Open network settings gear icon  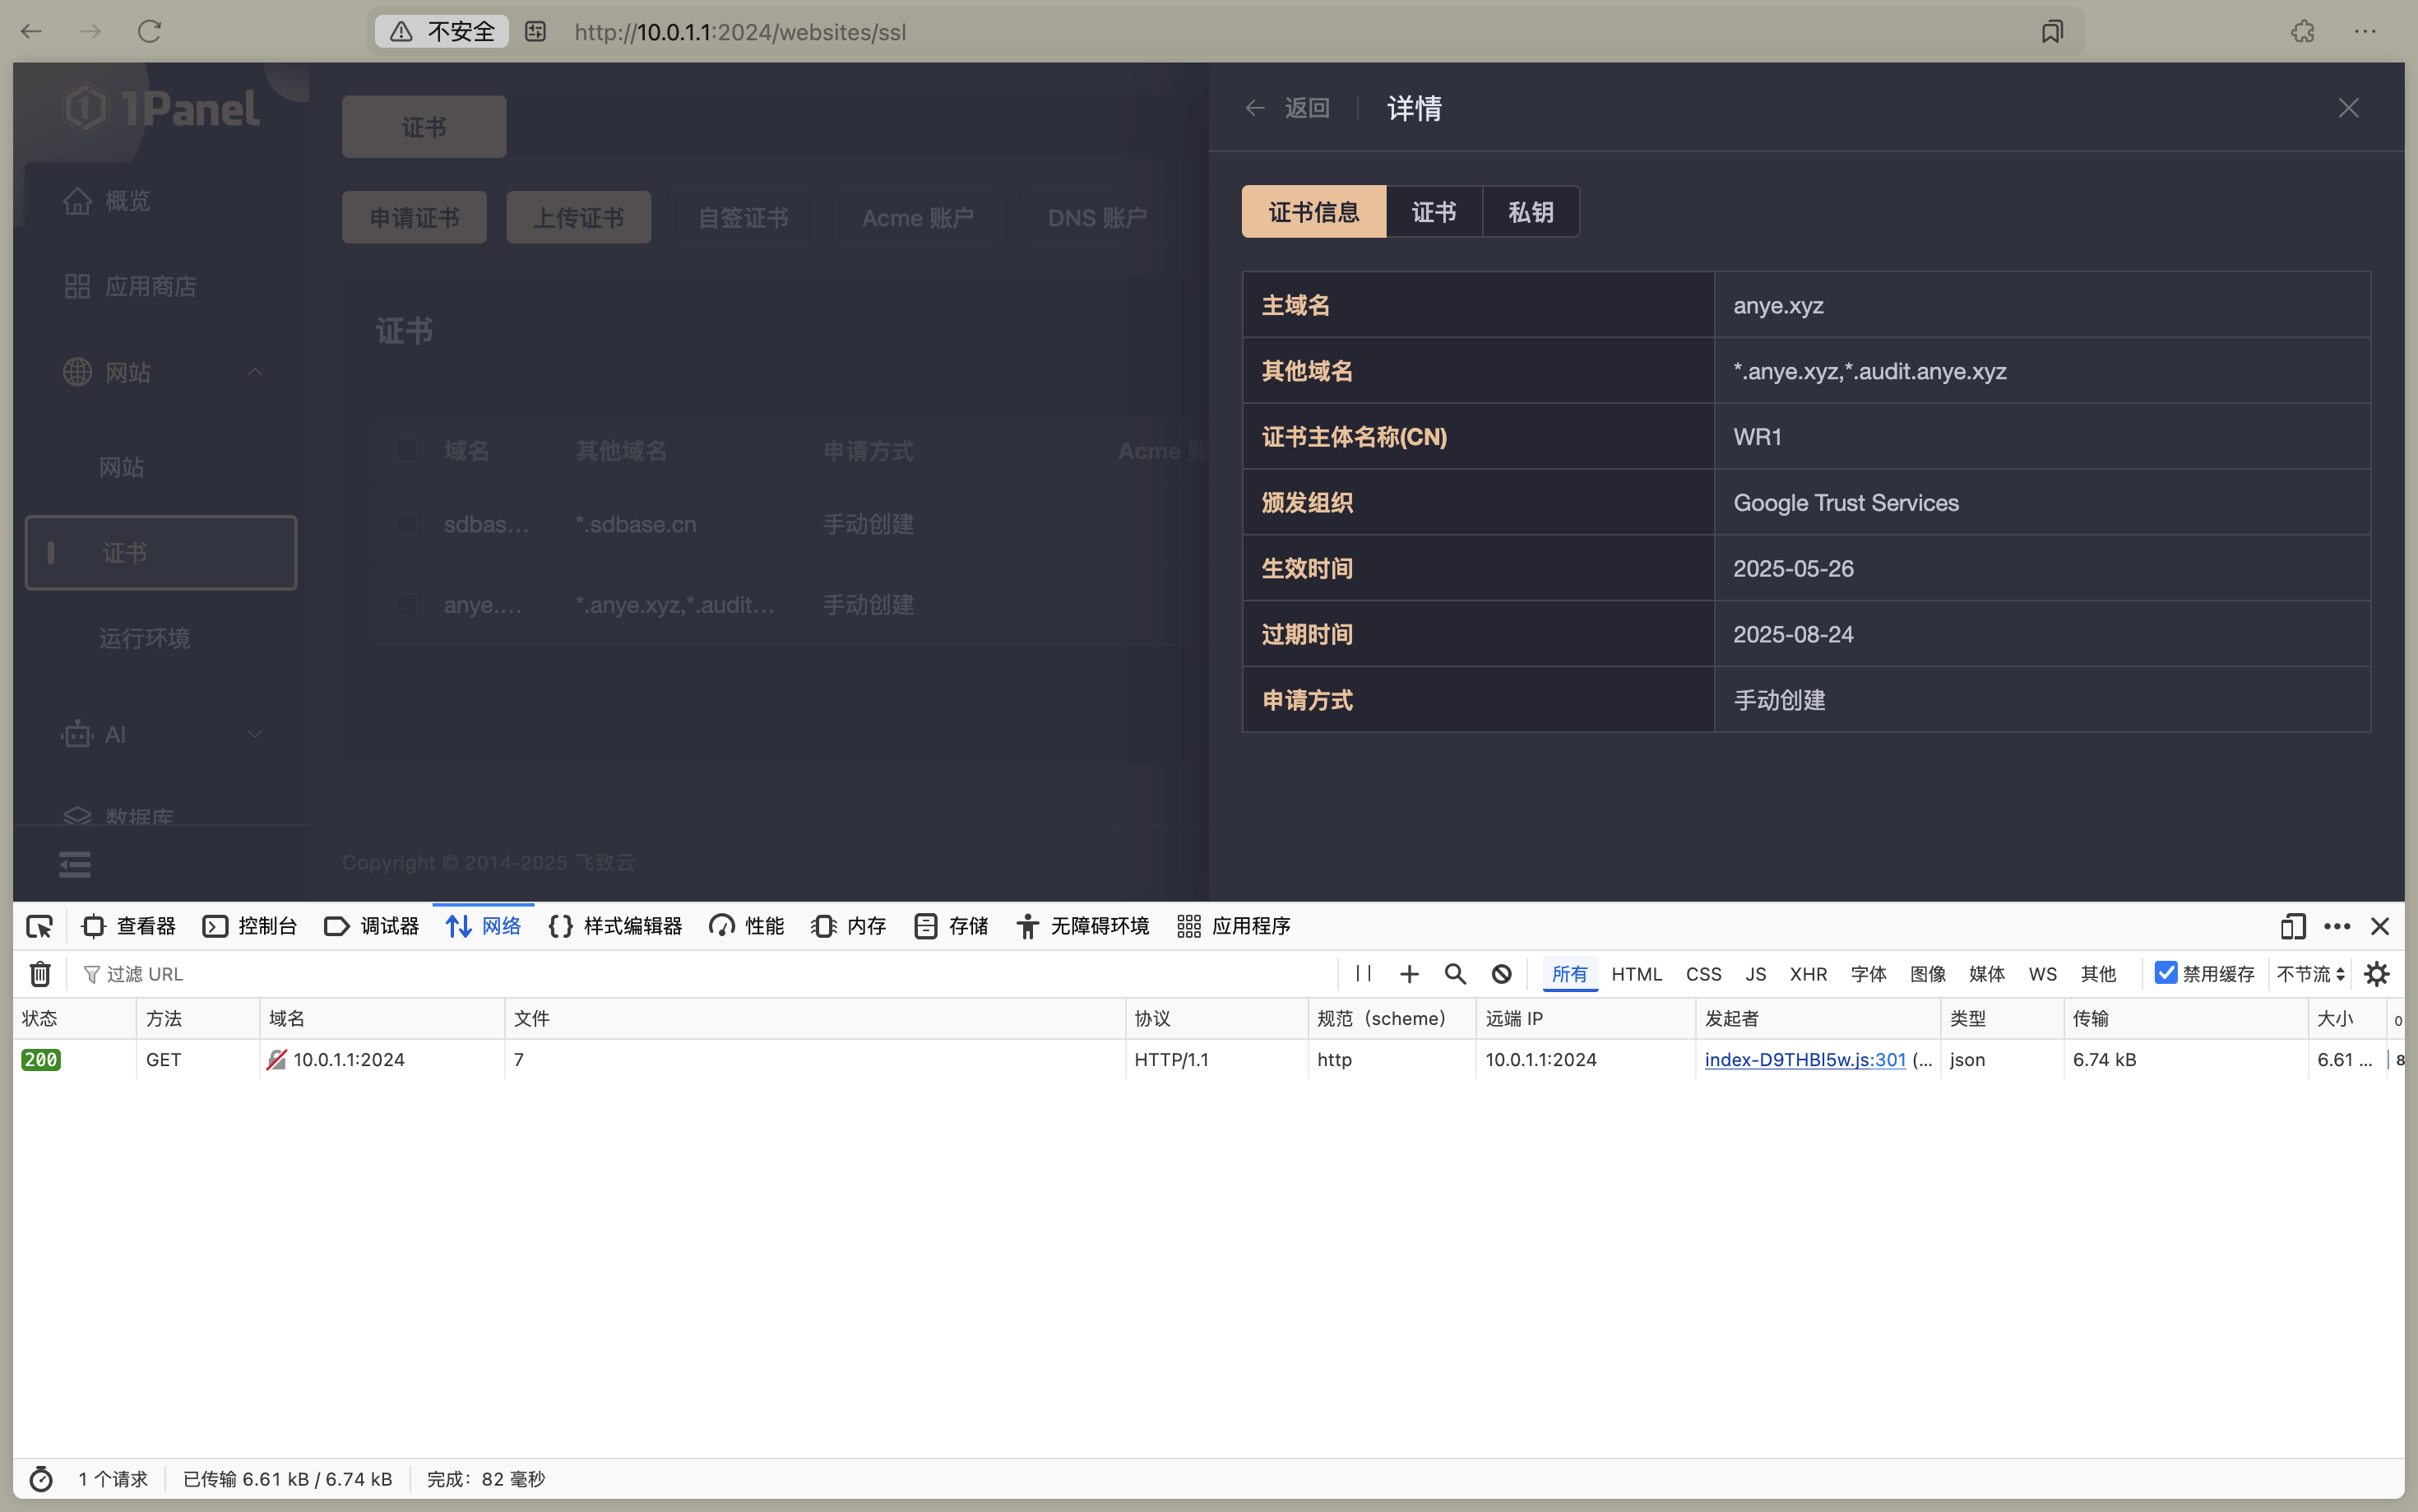pos(2377,974)
